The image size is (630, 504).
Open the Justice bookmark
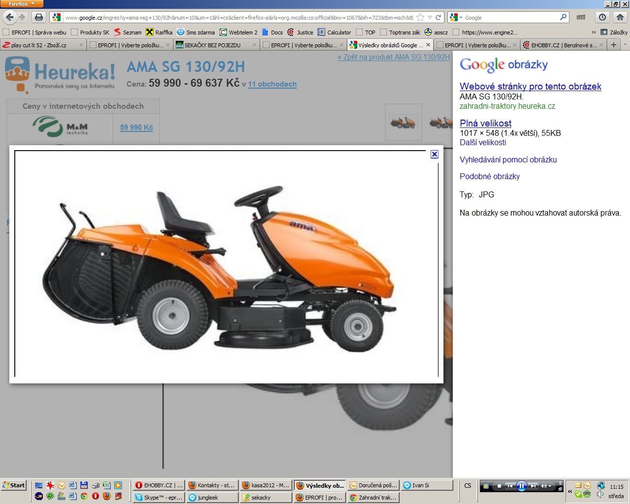point(300,32)
